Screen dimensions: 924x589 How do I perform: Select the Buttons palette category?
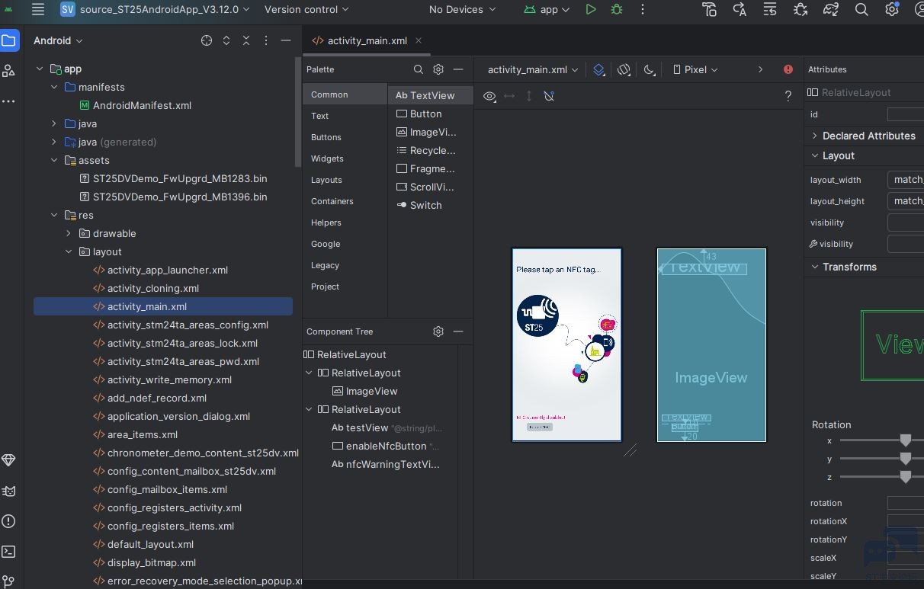click(x=326, y=137)
